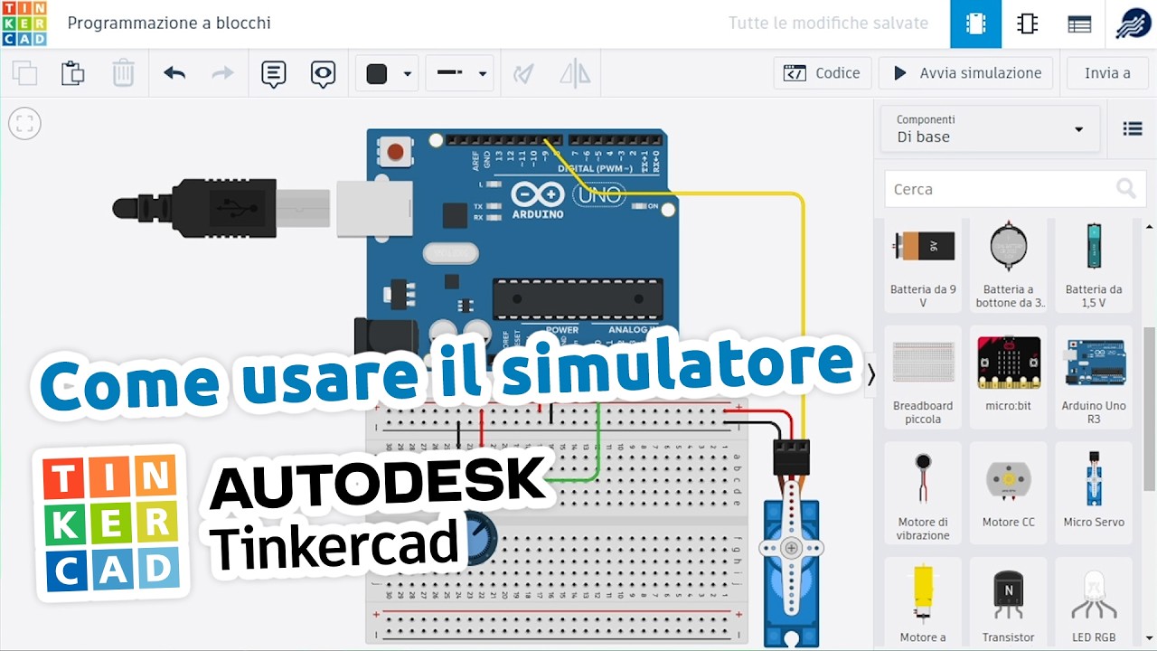The image size is (1157, 651).
Task: Click the Mirror toolbar icon
Action: 575,73
